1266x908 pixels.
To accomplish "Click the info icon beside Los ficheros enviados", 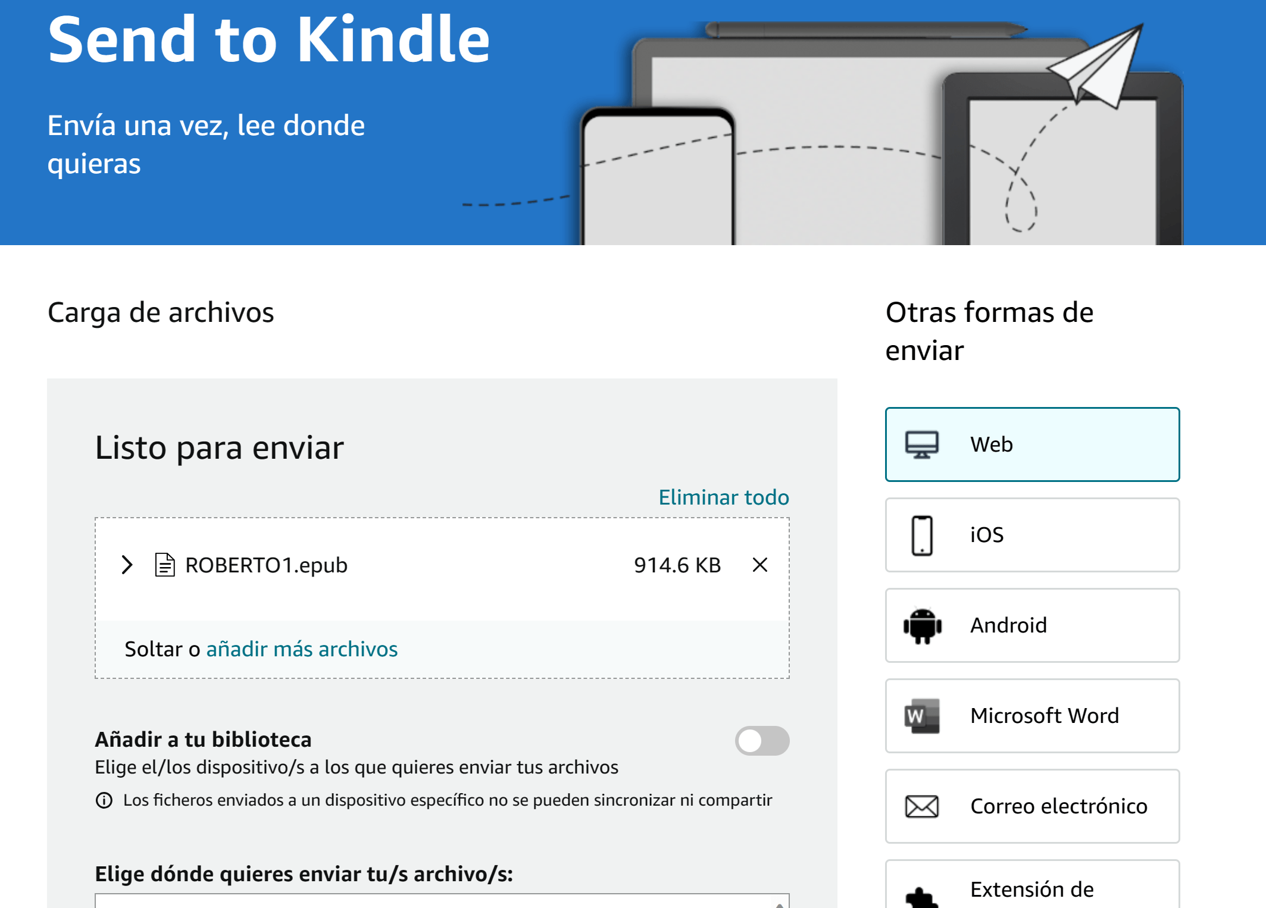I will (x=104, y=800).
